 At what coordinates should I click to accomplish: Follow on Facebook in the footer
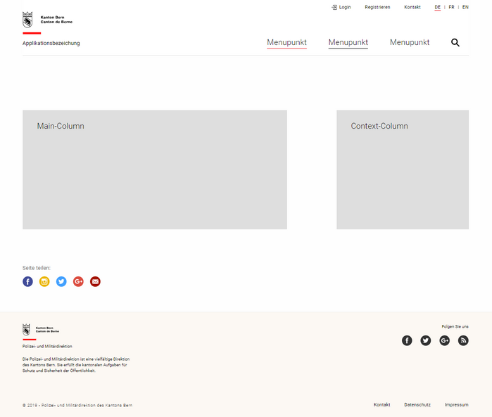[407, 340]
